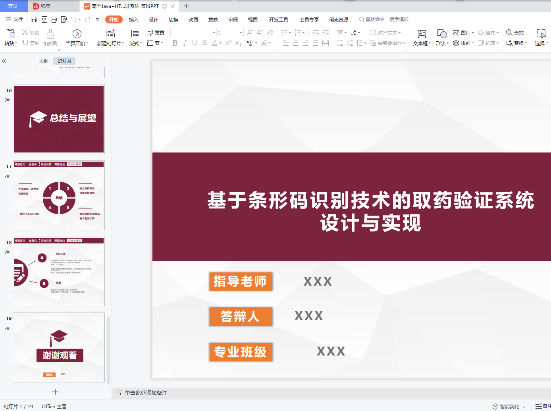Toggle Bold formatting
551x411 pixels.
(x=175, y=43)
